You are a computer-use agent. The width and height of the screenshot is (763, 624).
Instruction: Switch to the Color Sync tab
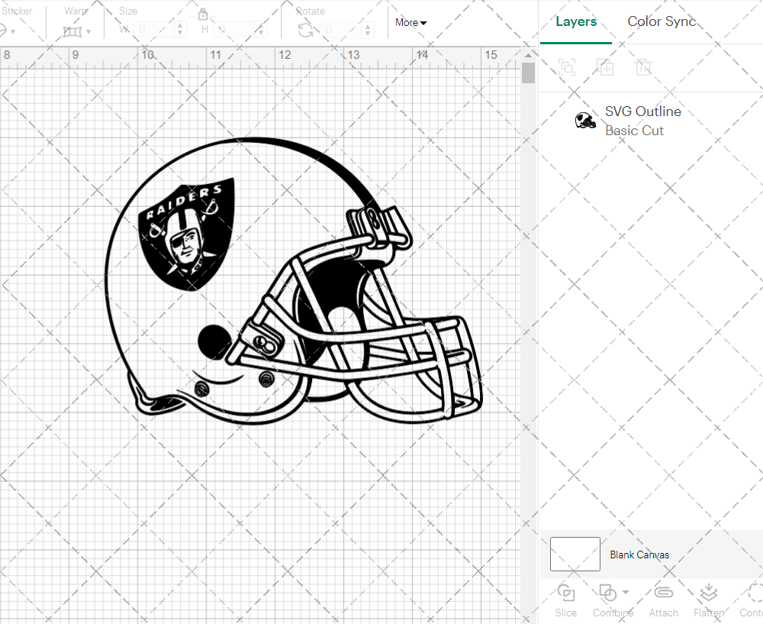point(662,21)
